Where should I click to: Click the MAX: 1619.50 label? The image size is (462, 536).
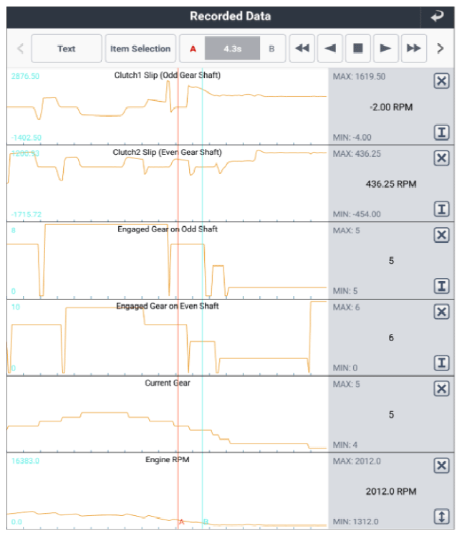(359, 77)
